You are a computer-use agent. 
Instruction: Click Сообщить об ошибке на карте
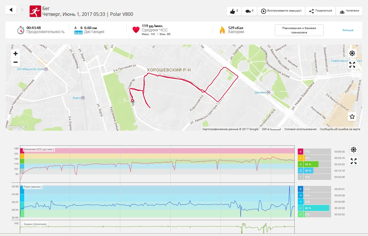[x=340, y=129]
